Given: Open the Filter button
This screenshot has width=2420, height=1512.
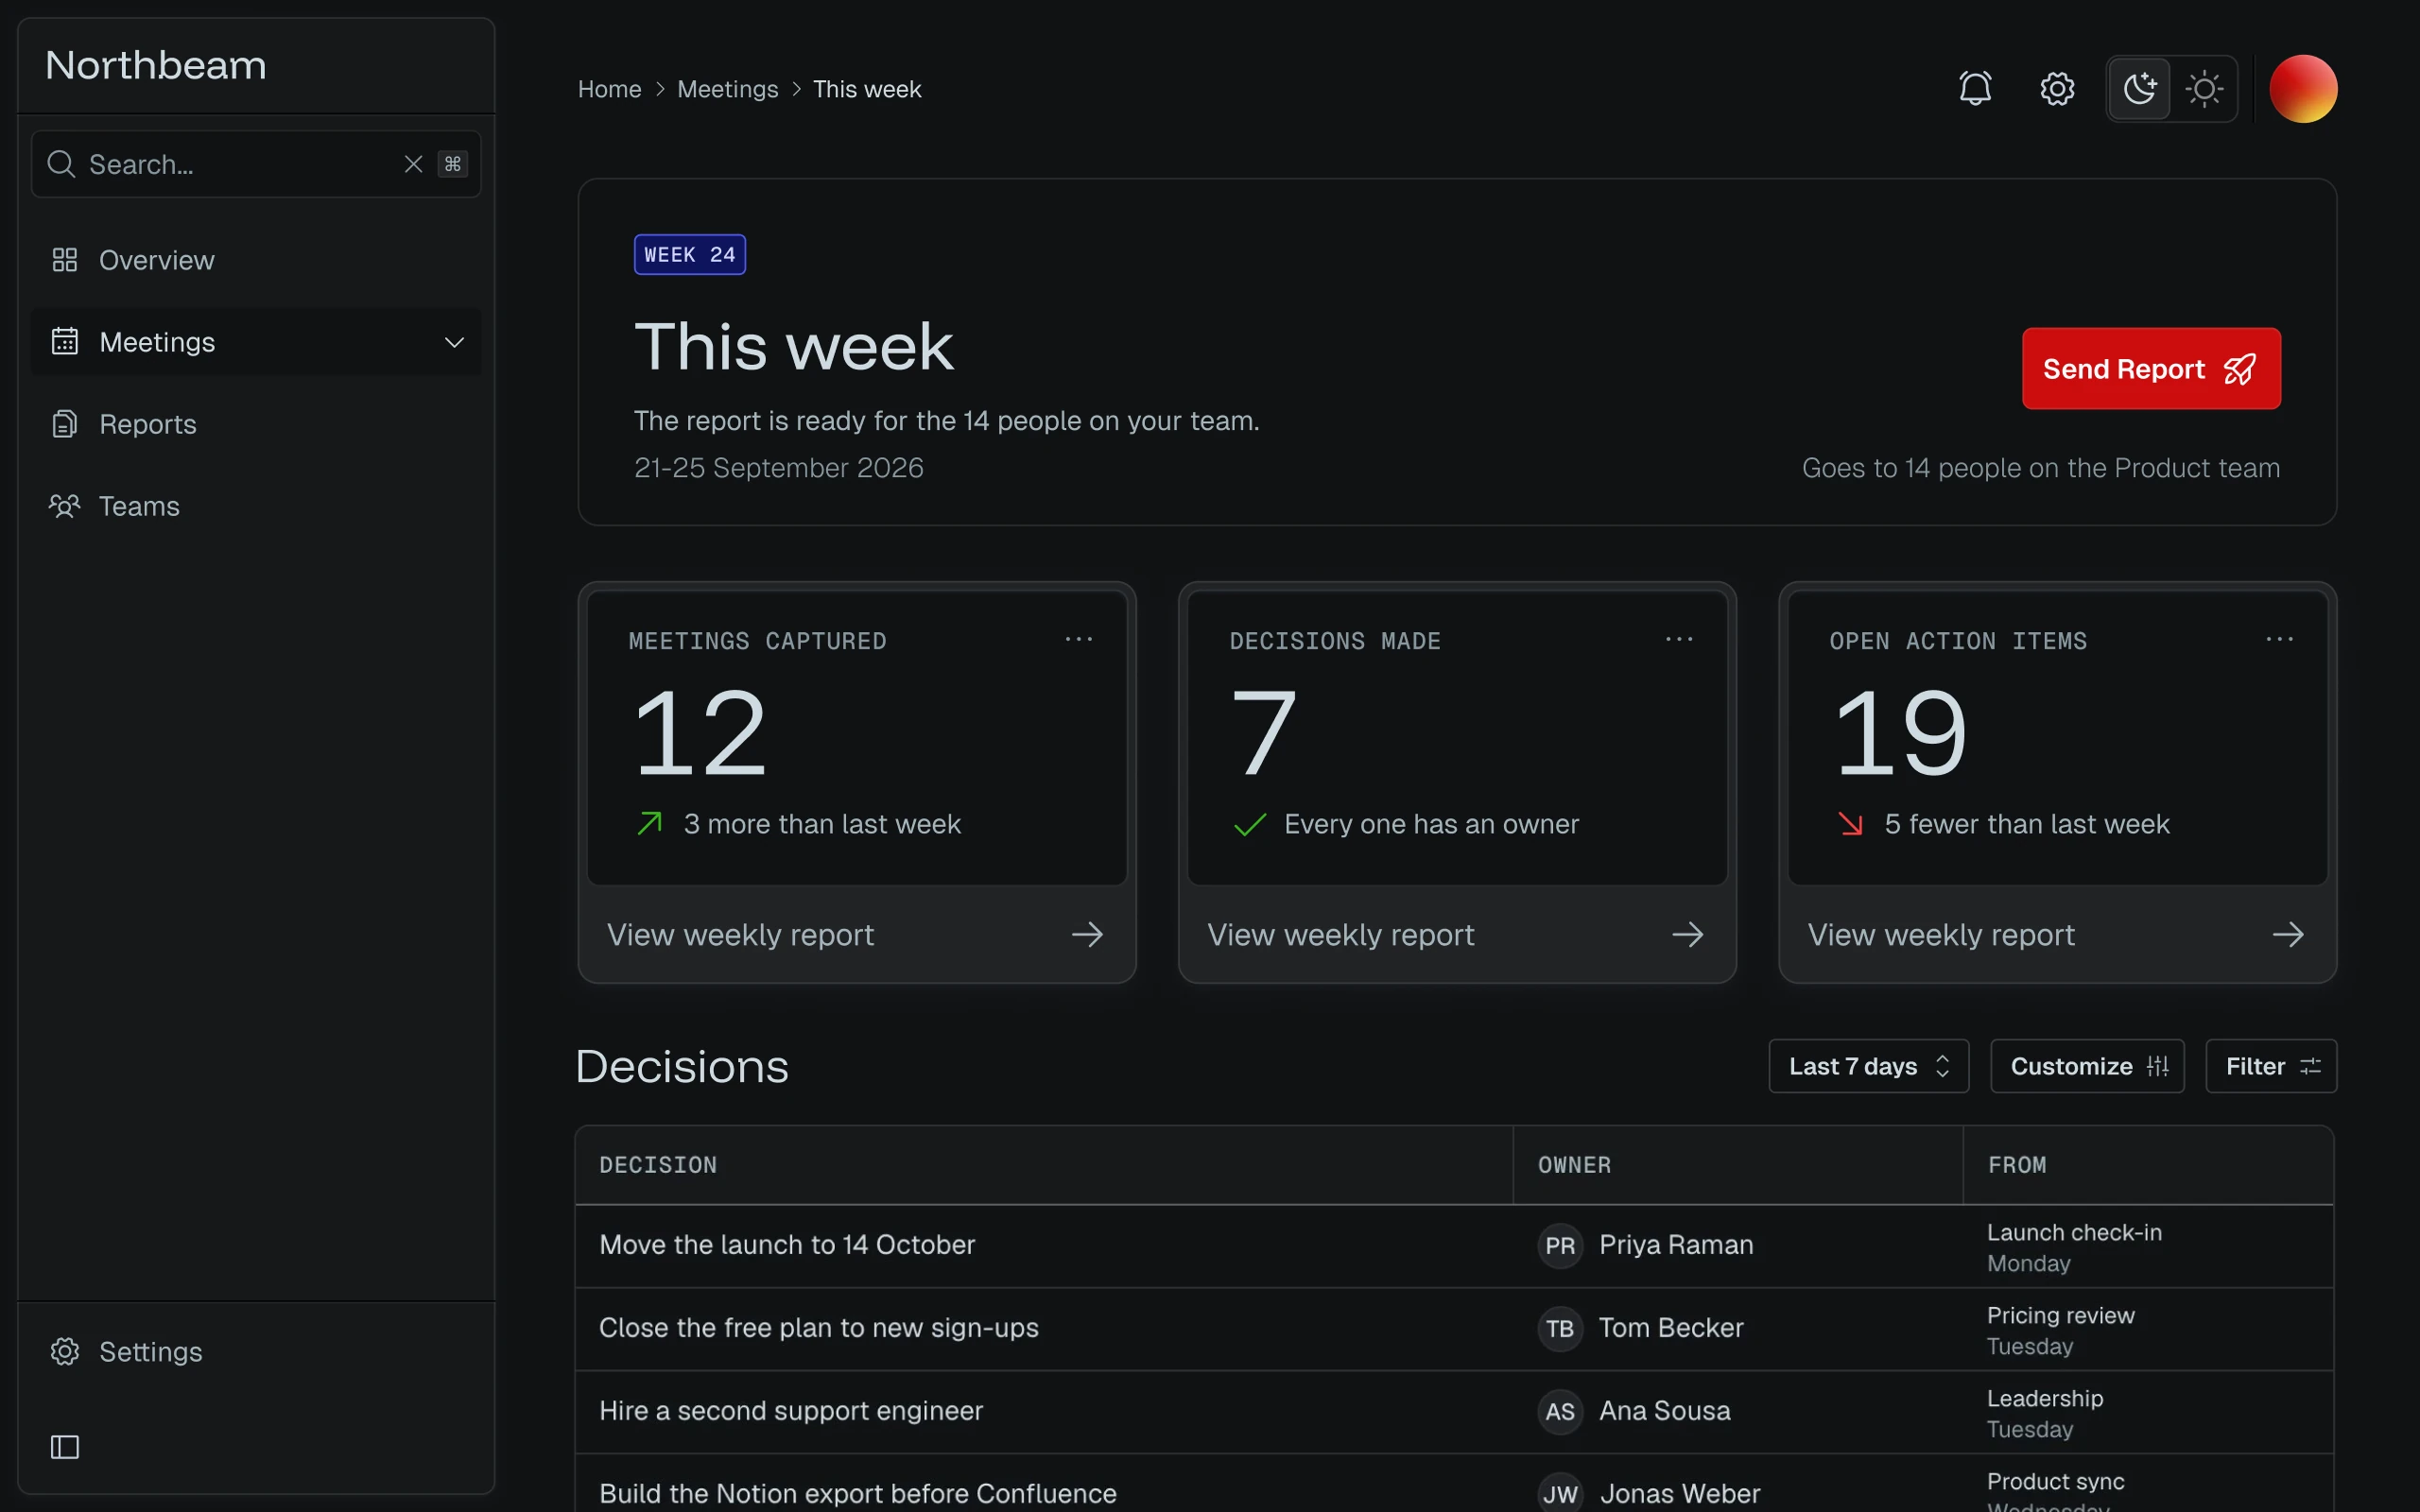Looking at the screenshot, I should [x=2271, y=1066].
